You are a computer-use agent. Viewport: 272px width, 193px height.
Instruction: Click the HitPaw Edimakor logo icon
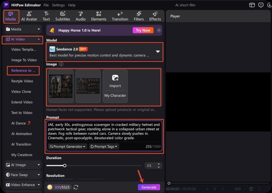(6, 5)
